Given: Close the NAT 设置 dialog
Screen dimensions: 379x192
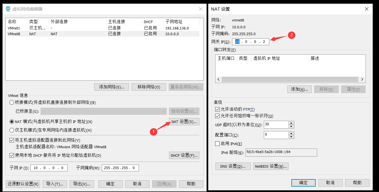Looking at the screenshot, I should click(x=366, y=9).
